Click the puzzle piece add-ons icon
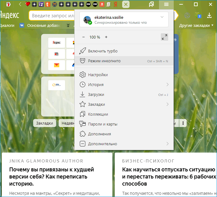Image resolution: width=217 pixels, height=197 pixels. point(83,134)
